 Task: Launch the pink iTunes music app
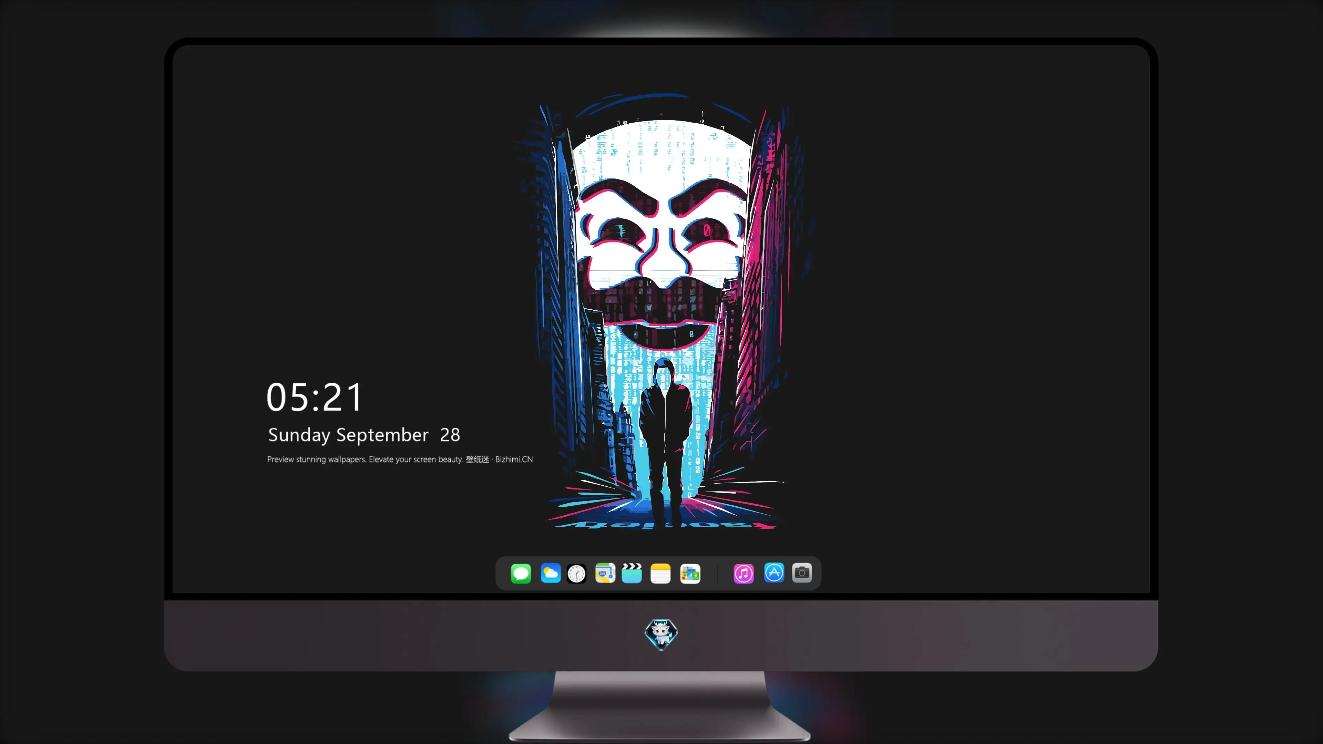tap(744, 573)
